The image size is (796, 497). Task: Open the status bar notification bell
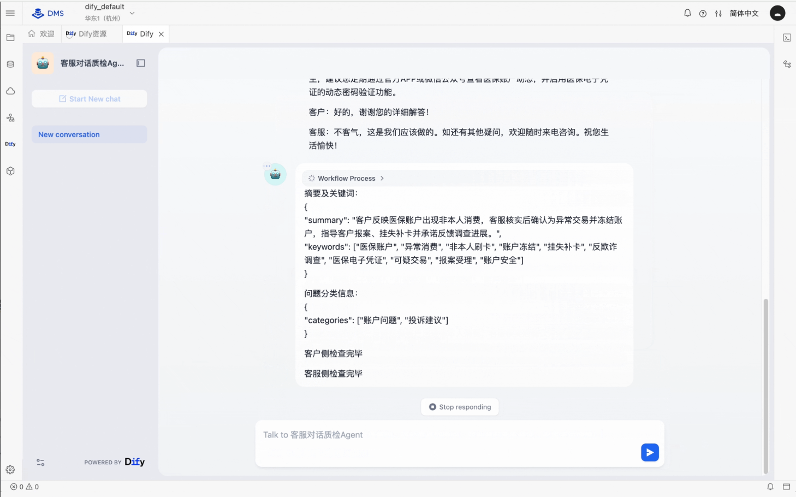coord(770,487)
